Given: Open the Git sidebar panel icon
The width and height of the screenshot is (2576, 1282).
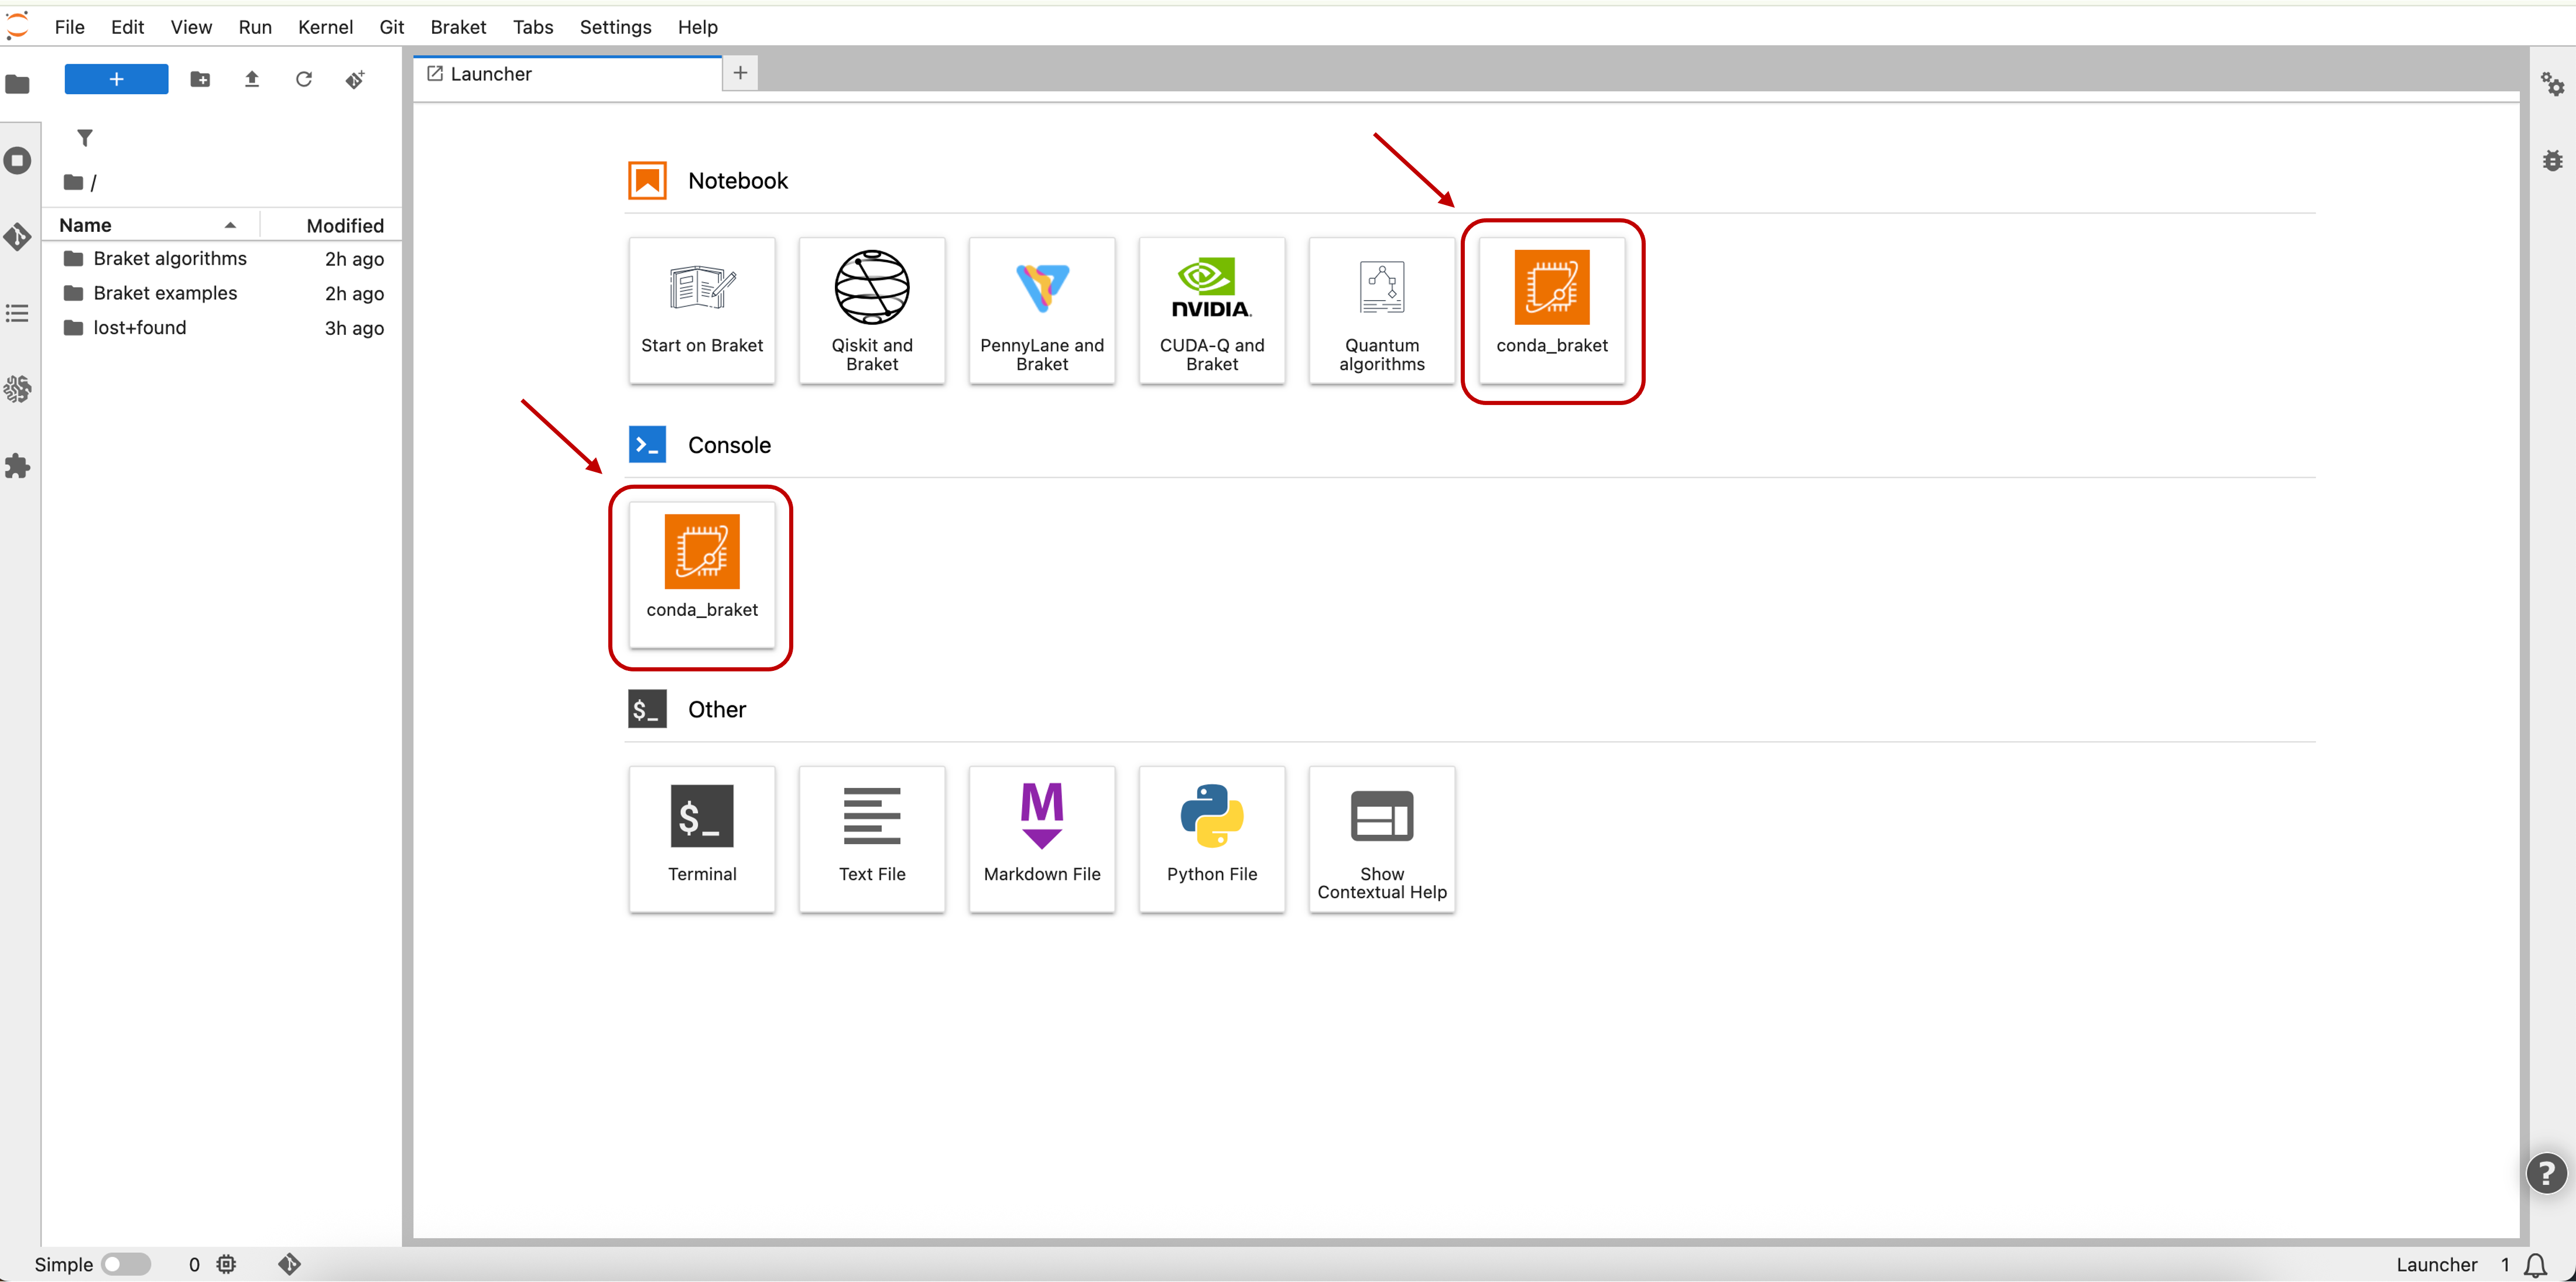Looking at the screenshot, I should click(x=18, y=237).
